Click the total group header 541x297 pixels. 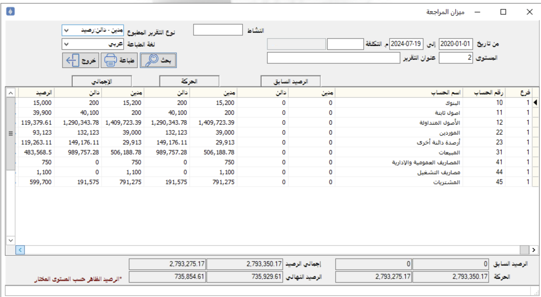point(102,81)
